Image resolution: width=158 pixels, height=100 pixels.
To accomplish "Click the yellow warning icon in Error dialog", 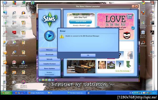I will coord(62,36).
